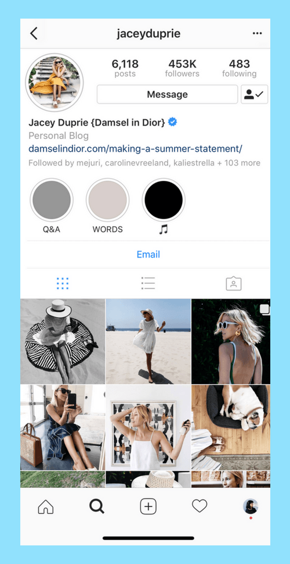Go back with the left chevron arrow

pos(34,34)
